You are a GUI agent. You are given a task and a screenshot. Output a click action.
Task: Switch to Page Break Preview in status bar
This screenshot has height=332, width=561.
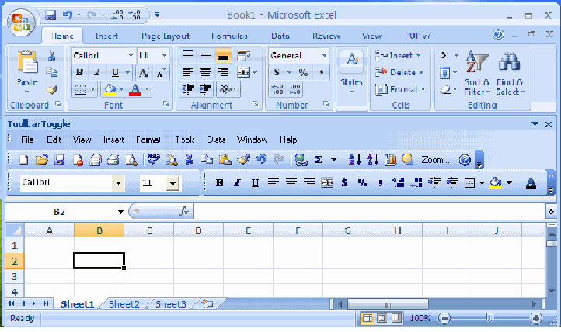396,318
